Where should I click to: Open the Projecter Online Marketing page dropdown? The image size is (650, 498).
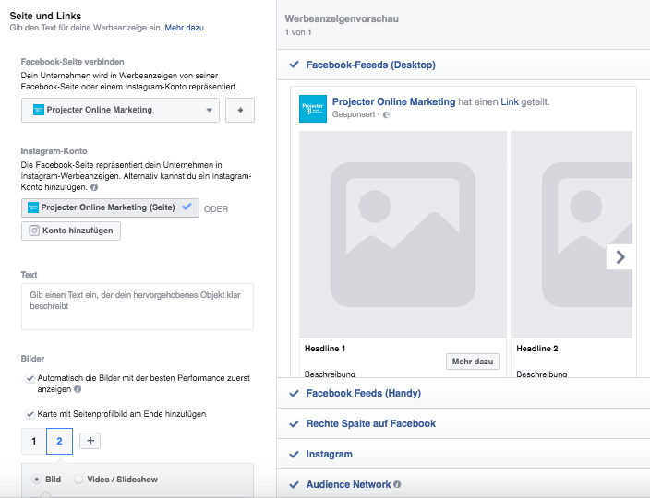click(120, 110)
